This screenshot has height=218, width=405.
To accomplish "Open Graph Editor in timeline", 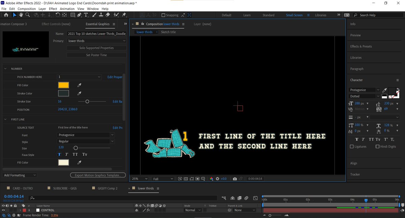I will [255, 198].
